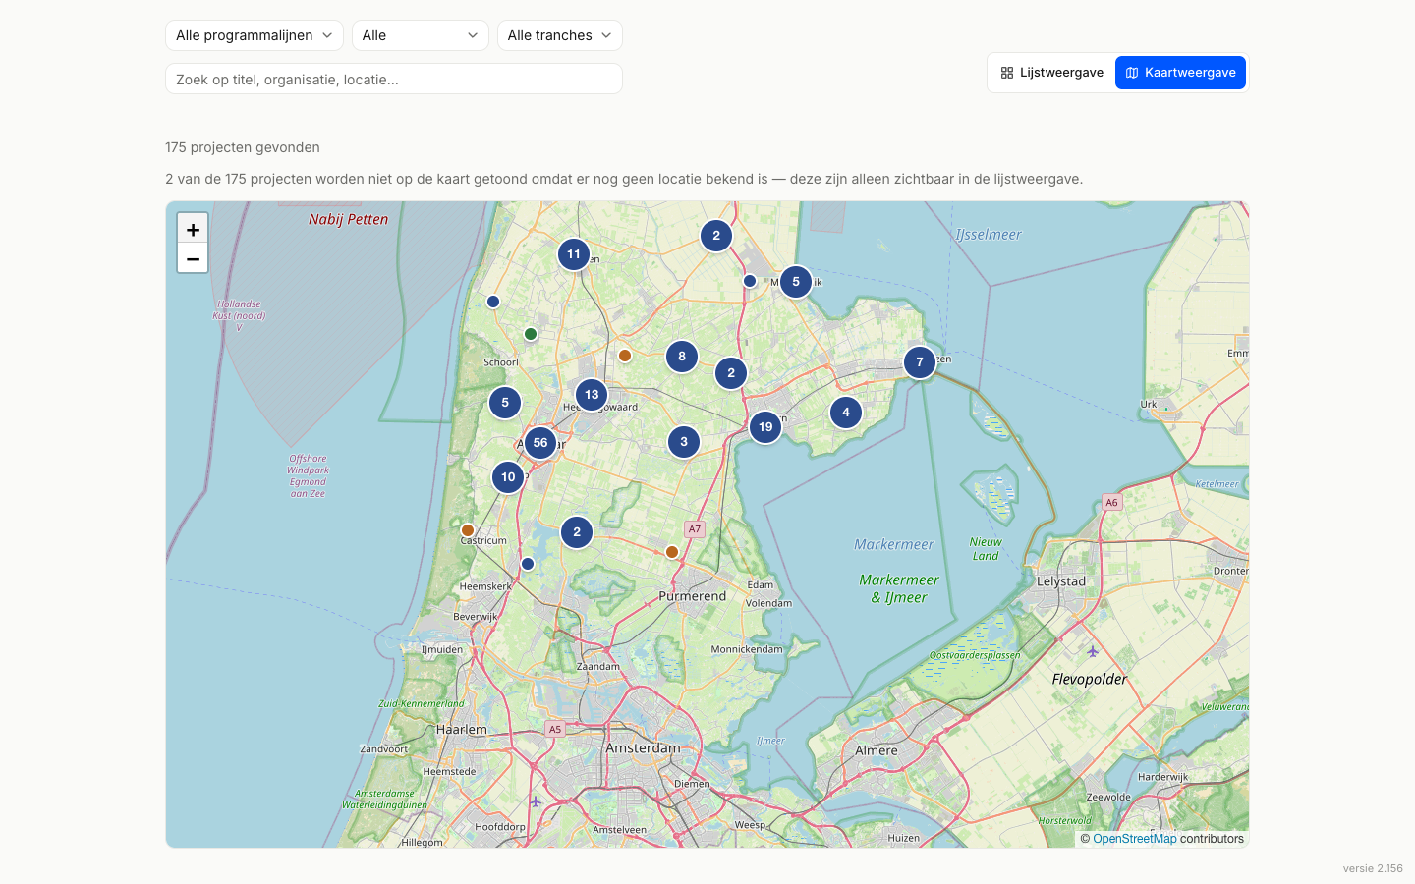Open the cluster marker labeled 13
This screenshot has width=1415, height=884.
pyautogui.click(x=592, y=395)
